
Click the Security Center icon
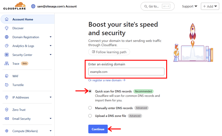(x=7, y=55)
